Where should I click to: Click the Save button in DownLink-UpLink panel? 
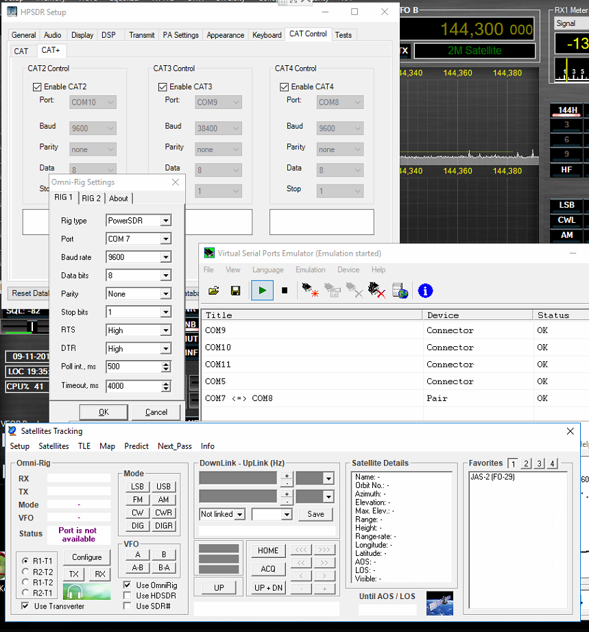pyautogui.click(x=315, y=514)
